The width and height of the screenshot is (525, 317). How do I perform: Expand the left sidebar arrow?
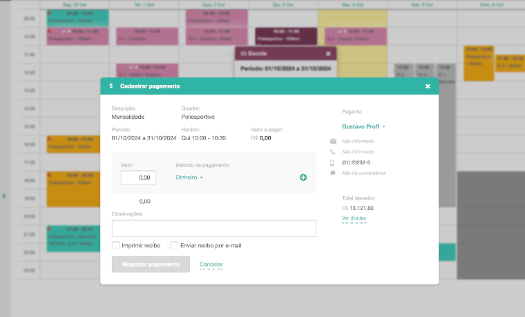pyautogui.click(x=3, y=196)
